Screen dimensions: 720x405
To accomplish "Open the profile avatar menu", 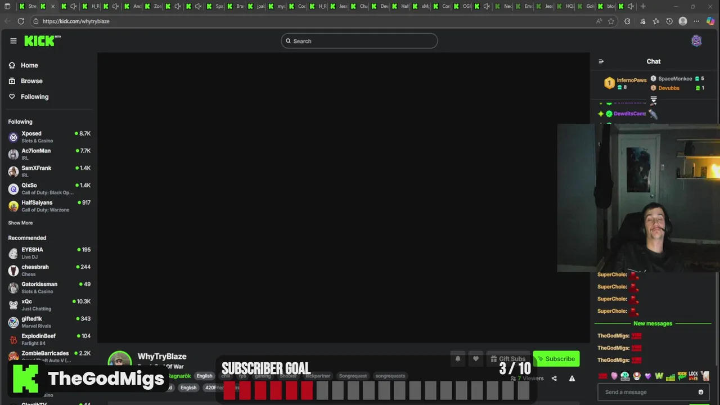I will pyautogui.click(x=696, y=40).
